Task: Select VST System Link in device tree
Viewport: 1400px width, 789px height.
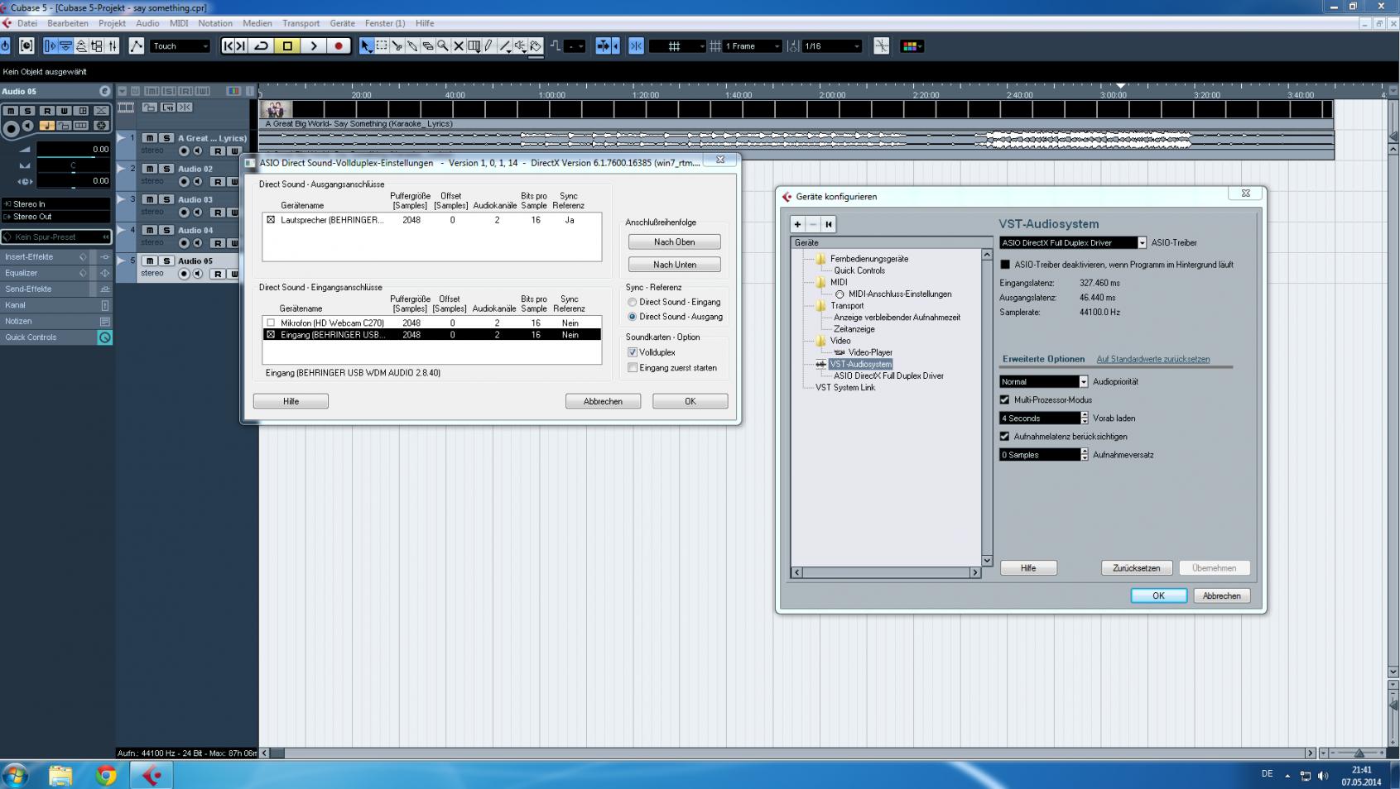Action: [844, 388]
